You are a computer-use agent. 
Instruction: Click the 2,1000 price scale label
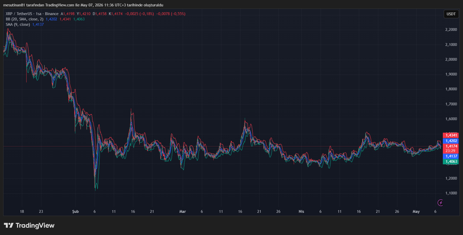coord(451,45)
